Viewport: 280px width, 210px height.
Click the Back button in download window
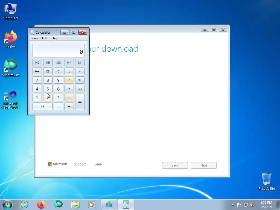pyautogui.click(x=175, y=165)
